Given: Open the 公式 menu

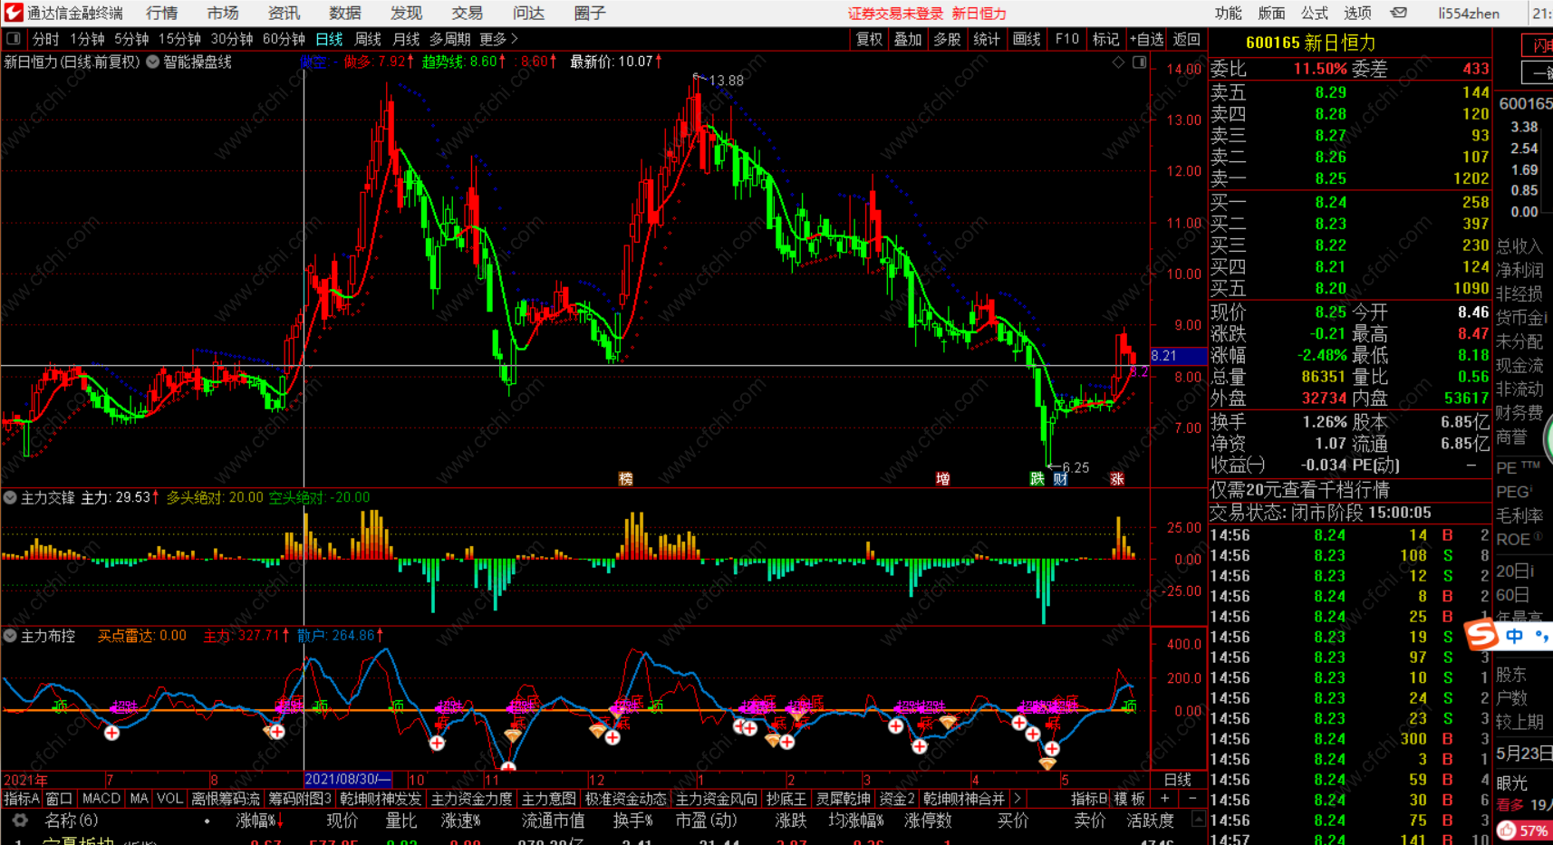Looking at the screenshot, I should coord(1315,13).
